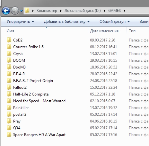The width and height of the screenshot is (149, 146).
Task: Click date 15.02.2017 22:24 of Fallout2
Action: pyautogui.click(x=103, y=87)
